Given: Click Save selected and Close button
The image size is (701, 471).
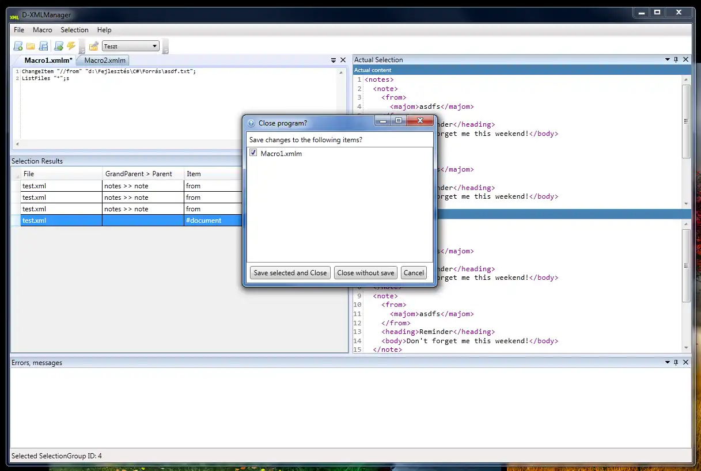Looking at the screenshot, I should point(290,273).
